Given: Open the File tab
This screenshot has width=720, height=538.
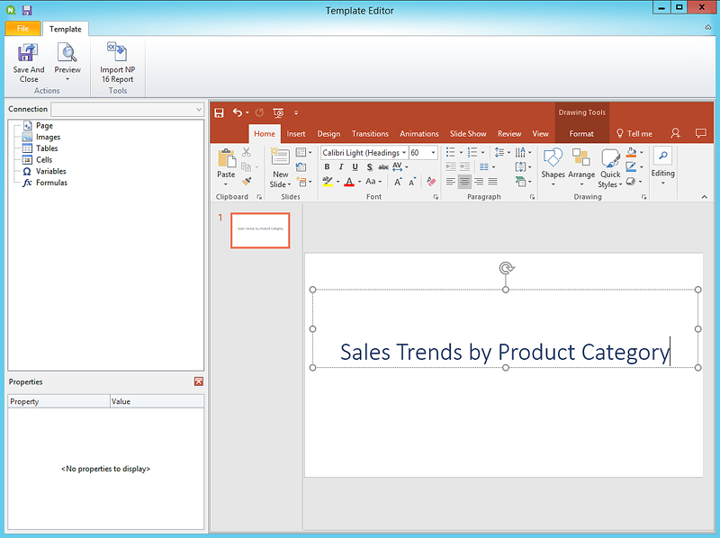Looking at the screenshot, I should click(22, 29).
